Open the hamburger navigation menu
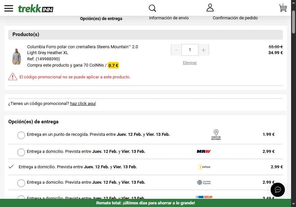 click(x=9, y=8)
